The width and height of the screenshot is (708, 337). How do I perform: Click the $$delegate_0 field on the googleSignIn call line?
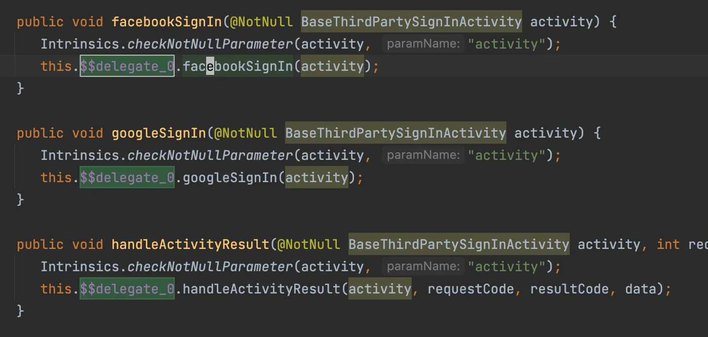coord(127,178)
